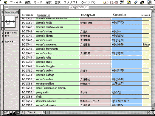The height and width of the screenshot is (116, 155).
Task: Open the スクリプト menu
Action: point(71,2)
